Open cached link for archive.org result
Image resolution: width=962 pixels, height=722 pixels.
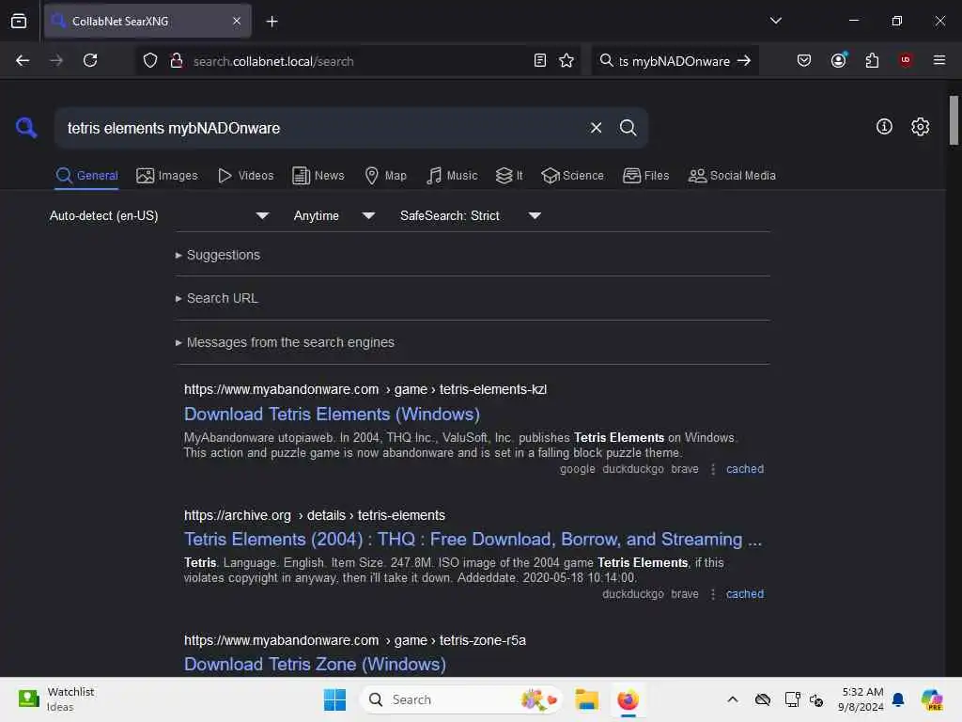pyautogui.click(x=745, y=594)
